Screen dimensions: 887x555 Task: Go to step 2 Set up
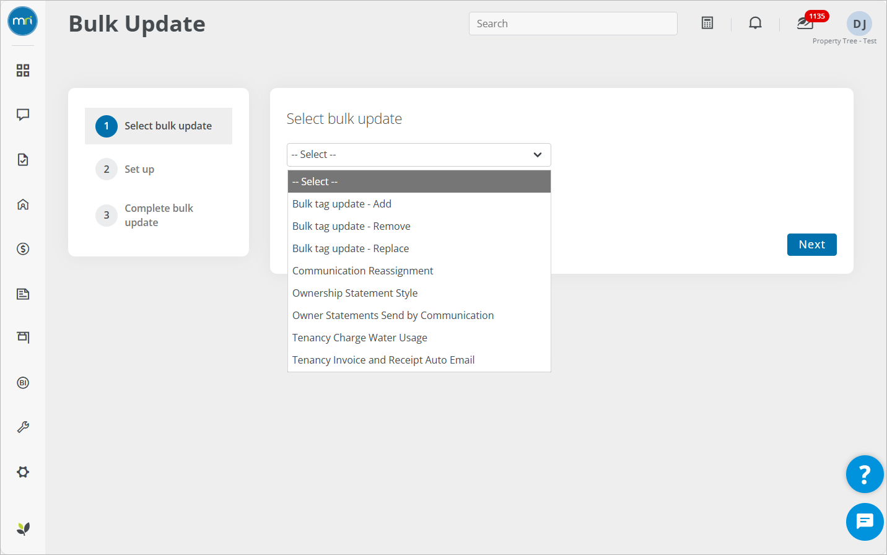[125, 169]
